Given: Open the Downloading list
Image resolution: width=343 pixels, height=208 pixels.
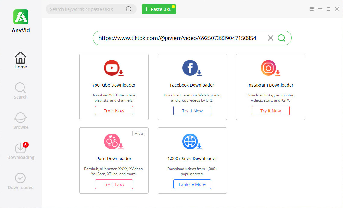Looking at the screenshot, I should [x=21, y=151].
